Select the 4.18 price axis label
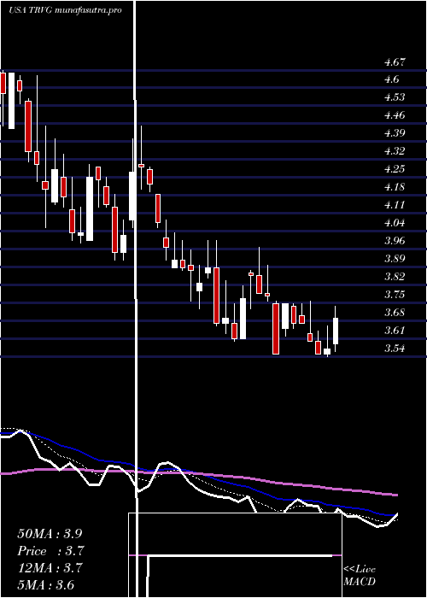The height and width of the screenshot is (598, 427). pyautogui.click(x=395, y=187)
